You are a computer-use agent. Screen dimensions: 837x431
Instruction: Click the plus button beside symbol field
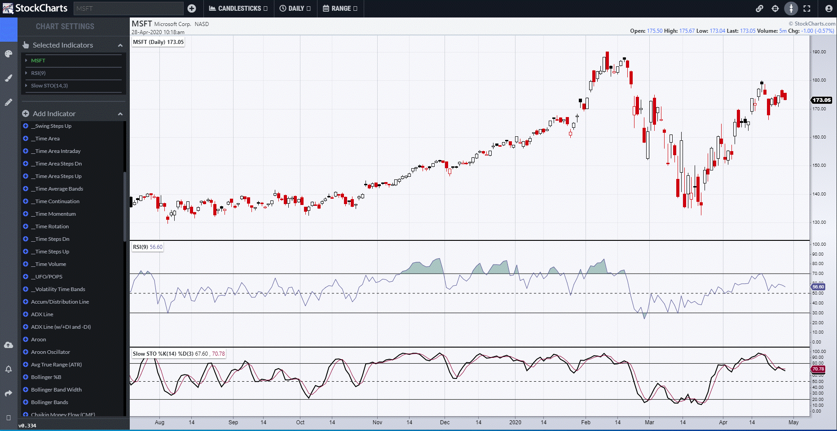(192, 9)
